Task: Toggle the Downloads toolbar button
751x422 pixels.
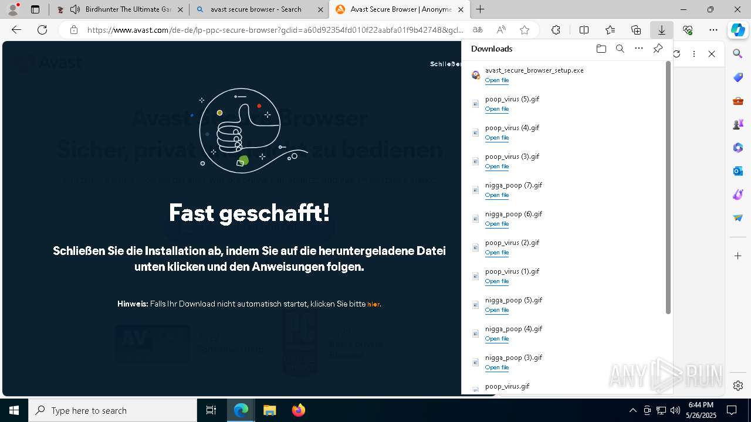Action: pyautogui.click(x=662, y=30)
